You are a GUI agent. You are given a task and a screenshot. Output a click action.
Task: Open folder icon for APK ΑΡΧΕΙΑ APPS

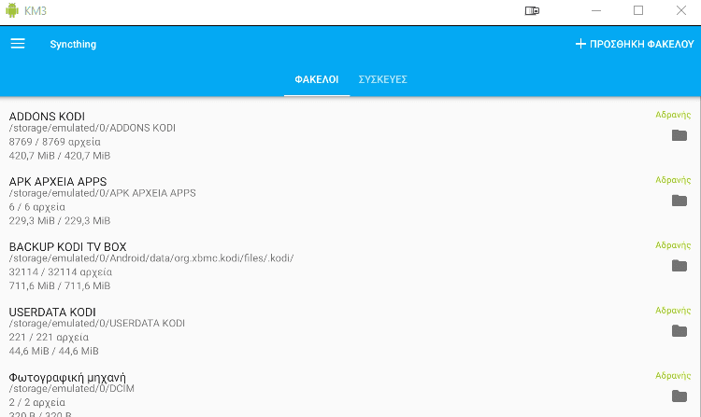[x=680, y=201]
